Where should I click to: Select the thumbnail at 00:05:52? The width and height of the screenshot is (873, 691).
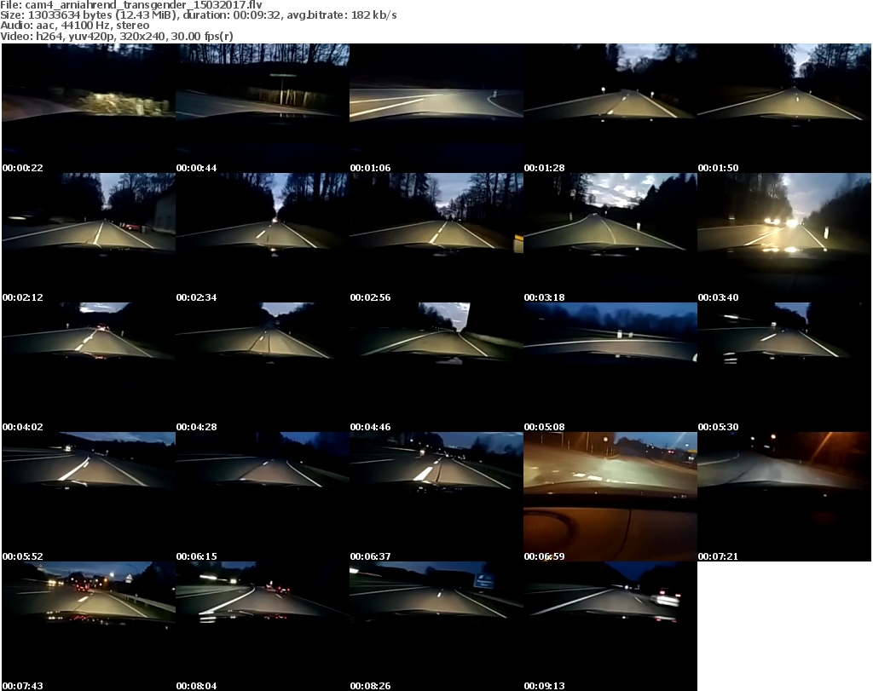click(89, 497)
